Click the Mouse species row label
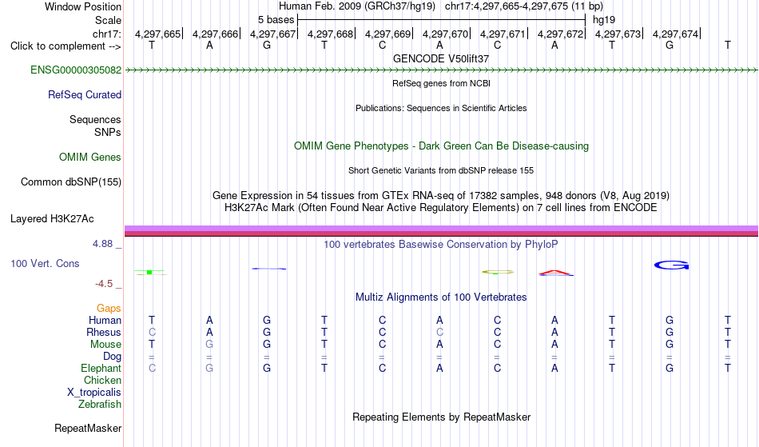The width and height of the screenshot is (759, 447). click(x=105, y=345)
